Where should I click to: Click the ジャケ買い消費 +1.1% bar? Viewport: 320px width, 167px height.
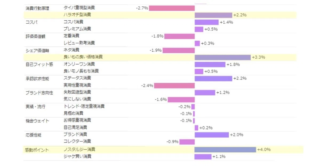tap(203, 157)
